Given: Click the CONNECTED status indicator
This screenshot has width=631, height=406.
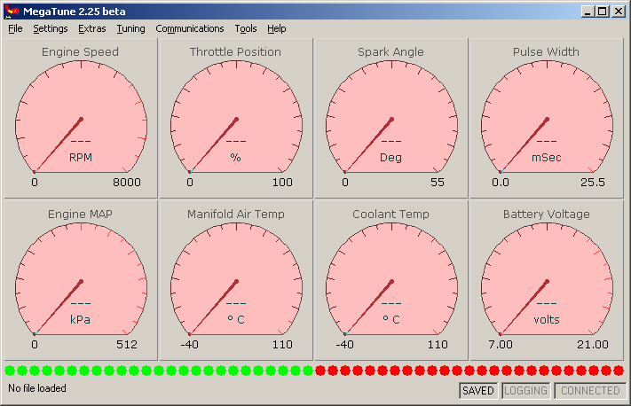Looking at the screenshot, I should pos(590,391).
